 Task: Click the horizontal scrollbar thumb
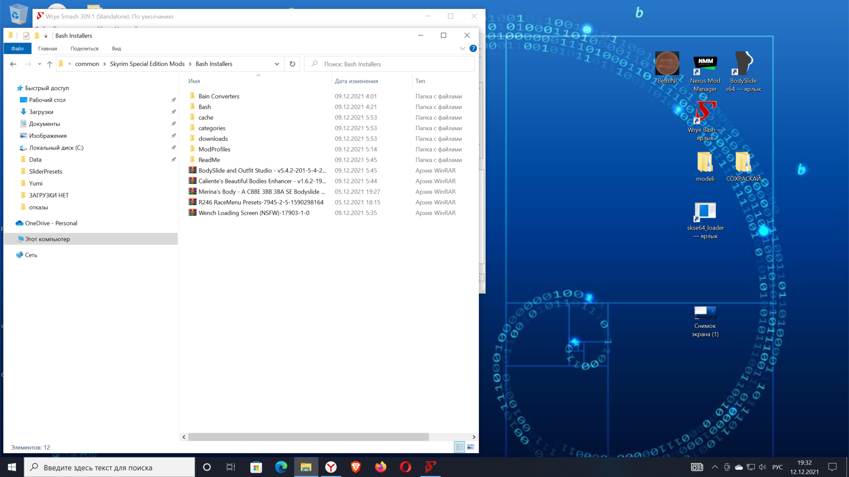click(x=308, y=437)
